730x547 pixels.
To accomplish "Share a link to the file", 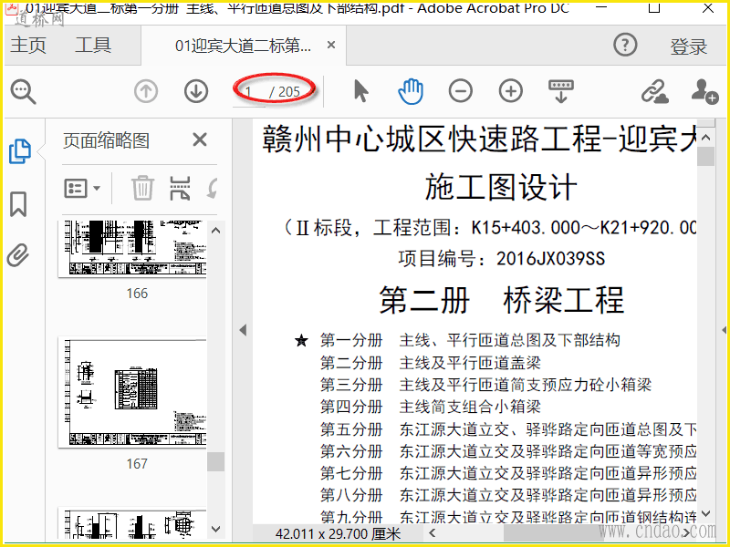I will click(655, 91).
